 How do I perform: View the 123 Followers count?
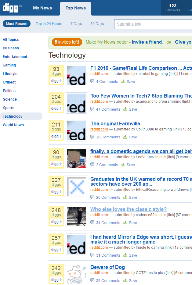click(173, 8)
